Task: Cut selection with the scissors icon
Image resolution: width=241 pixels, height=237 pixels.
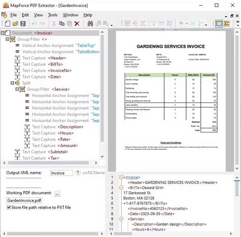Action: pos(54,23)
